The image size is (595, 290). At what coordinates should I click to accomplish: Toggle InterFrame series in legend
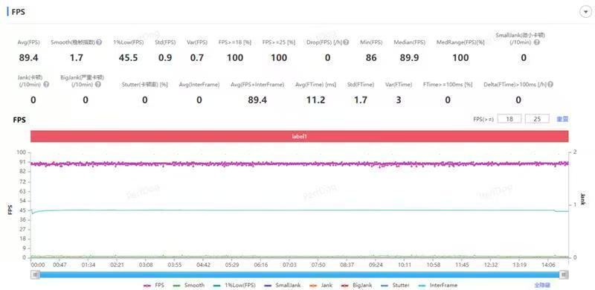[x=438, y=285]
